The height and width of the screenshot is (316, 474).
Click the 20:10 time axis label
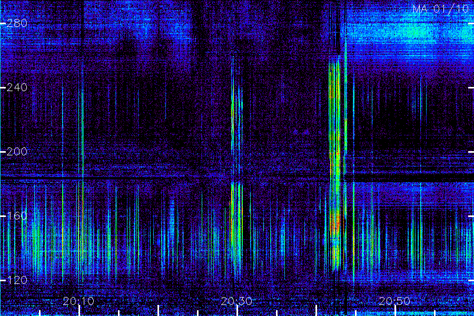point(78,301)
